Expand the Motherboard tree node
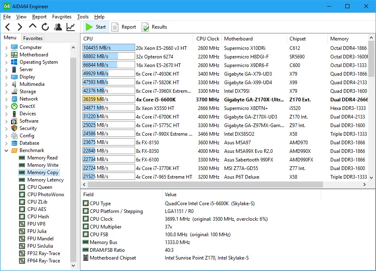376x271 pixels. pyautogui.click(x=6, y=55)
